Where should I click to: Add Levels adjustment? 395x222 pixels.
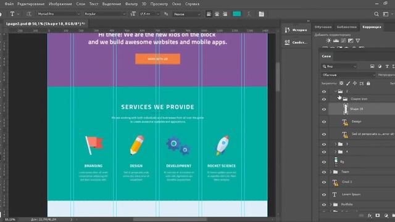tap(336, 41)
